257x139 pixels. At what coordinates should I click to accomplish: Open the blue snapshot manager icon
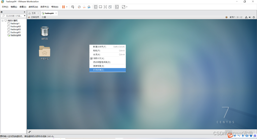click(89, 7)
